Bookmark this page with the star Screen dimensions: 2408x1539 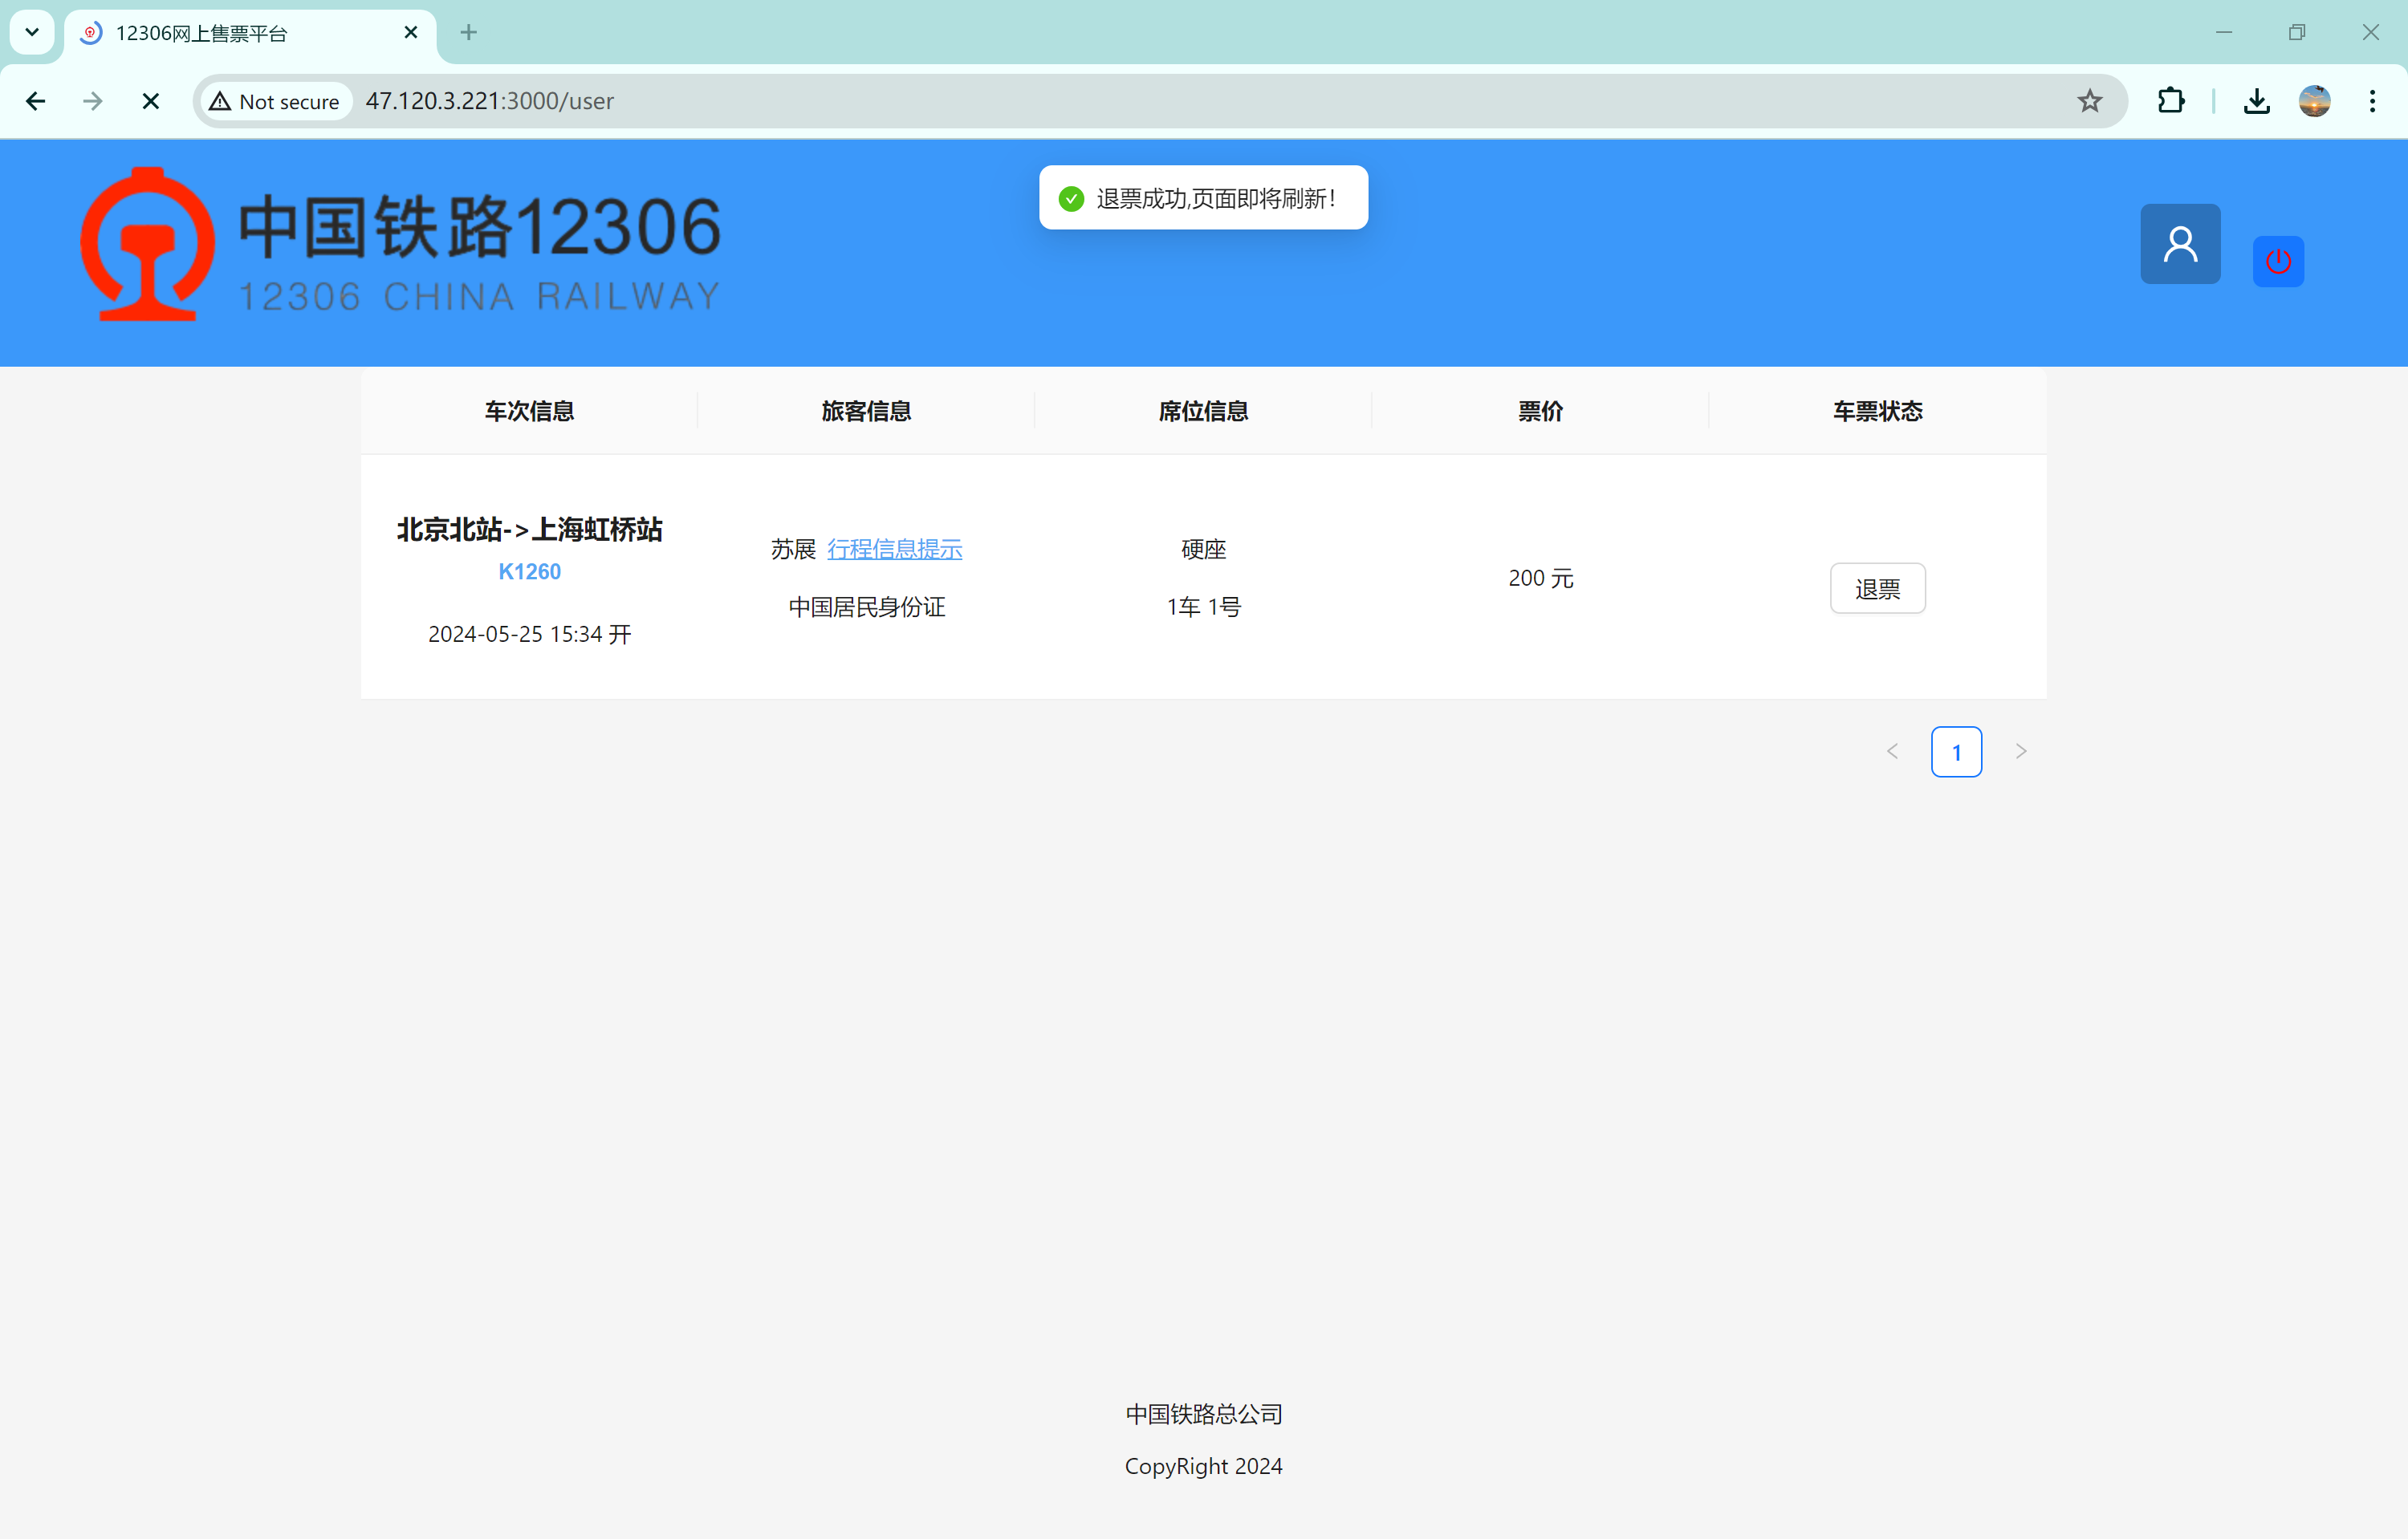coord(2090,101)
